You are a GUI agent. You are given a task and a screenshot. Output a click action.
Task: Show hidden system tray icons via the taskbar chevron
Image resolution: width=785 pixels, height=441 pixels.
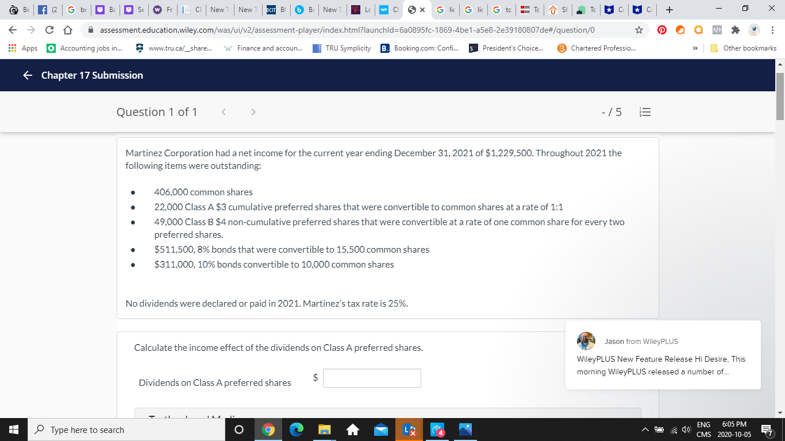tap(645, 430)
